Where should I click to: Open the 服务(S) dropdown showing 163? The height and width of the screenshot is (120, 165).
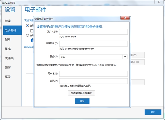coord(93,57)
